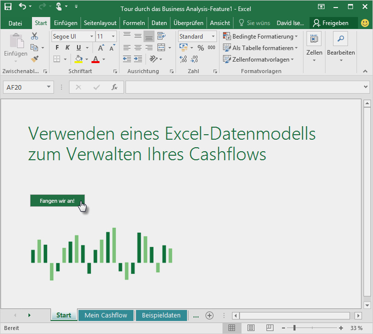Image resolution: width=373 pixels, height=334 pixels.
Task: Toggle Underline formatting (U)
Action: pyautogui.click(x=78, y=48)
